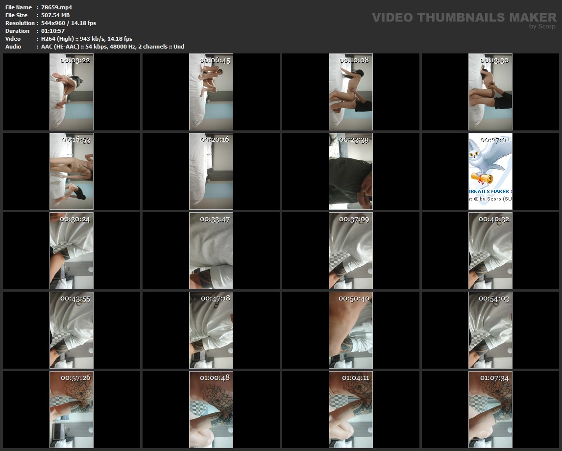Click the last frame at 01:07:34
Viewport: 562px width, 451px height.
click(x=490, y=409)
